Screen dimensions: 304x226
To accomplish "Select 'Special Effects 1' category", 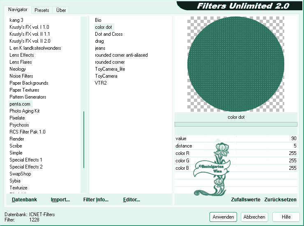I will point(26,160).
